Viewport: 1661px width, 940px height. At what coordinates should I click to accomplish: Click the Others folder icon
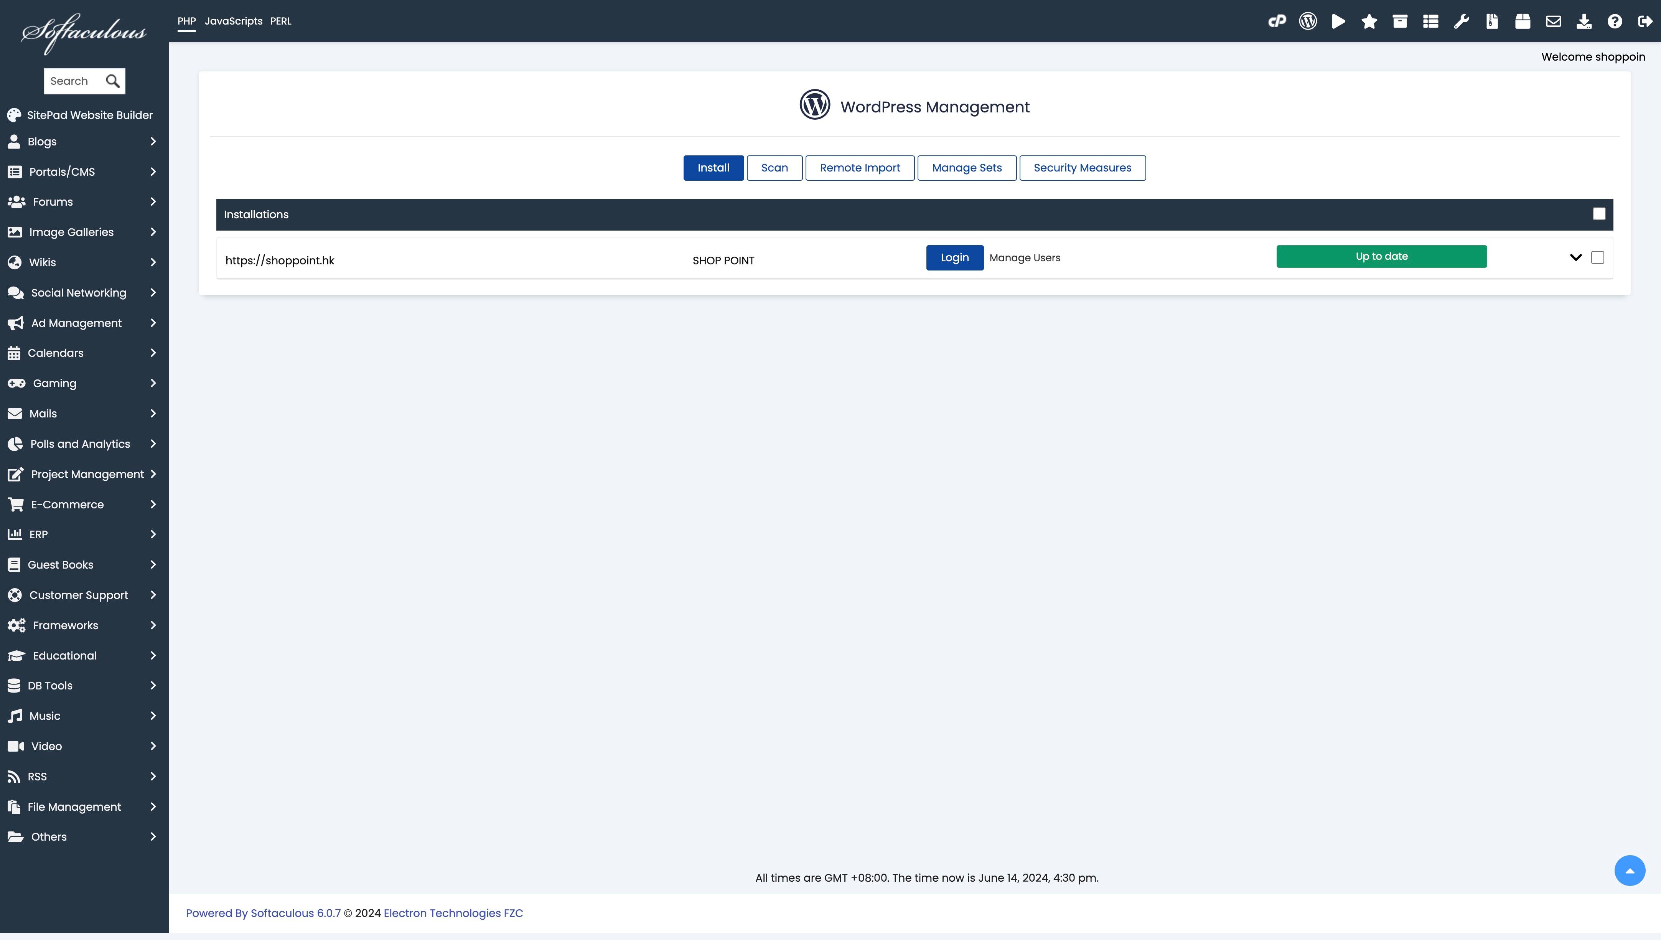click(15, 837)
